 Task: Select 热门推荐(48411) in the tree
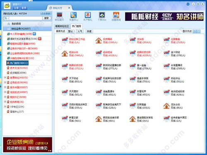[17, 63]
